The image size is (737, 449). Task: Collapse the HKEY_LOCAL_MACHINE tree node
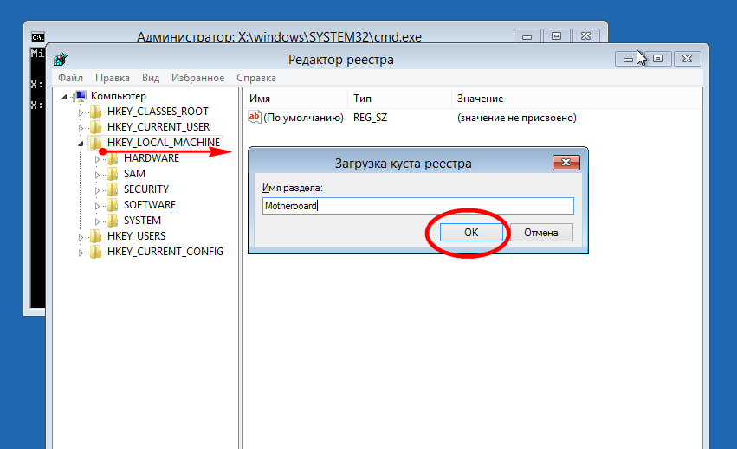pos(81,143)
